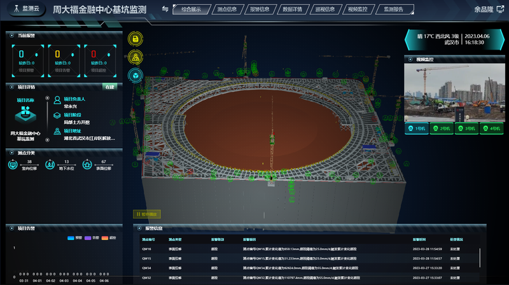Select camera 1号机 in video monitoring
This screenshot has width=509, height=285.
point(417,129)
